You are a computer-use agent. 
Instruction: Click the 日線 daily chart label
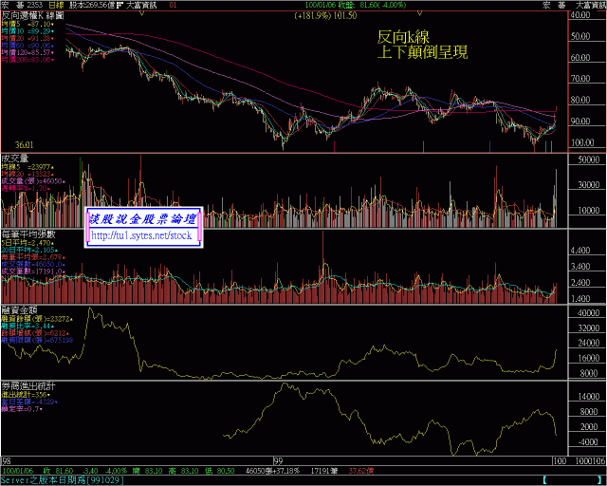coord(57,5)
